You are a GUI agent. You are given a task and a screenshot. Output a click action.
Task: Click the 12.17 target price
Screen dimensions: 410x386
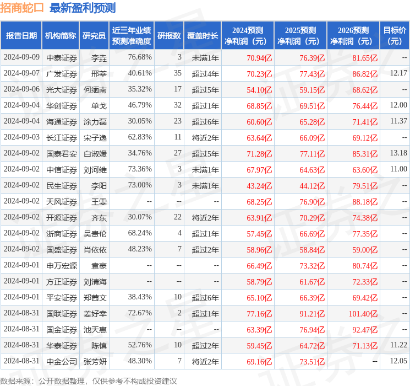coord(398,73)
